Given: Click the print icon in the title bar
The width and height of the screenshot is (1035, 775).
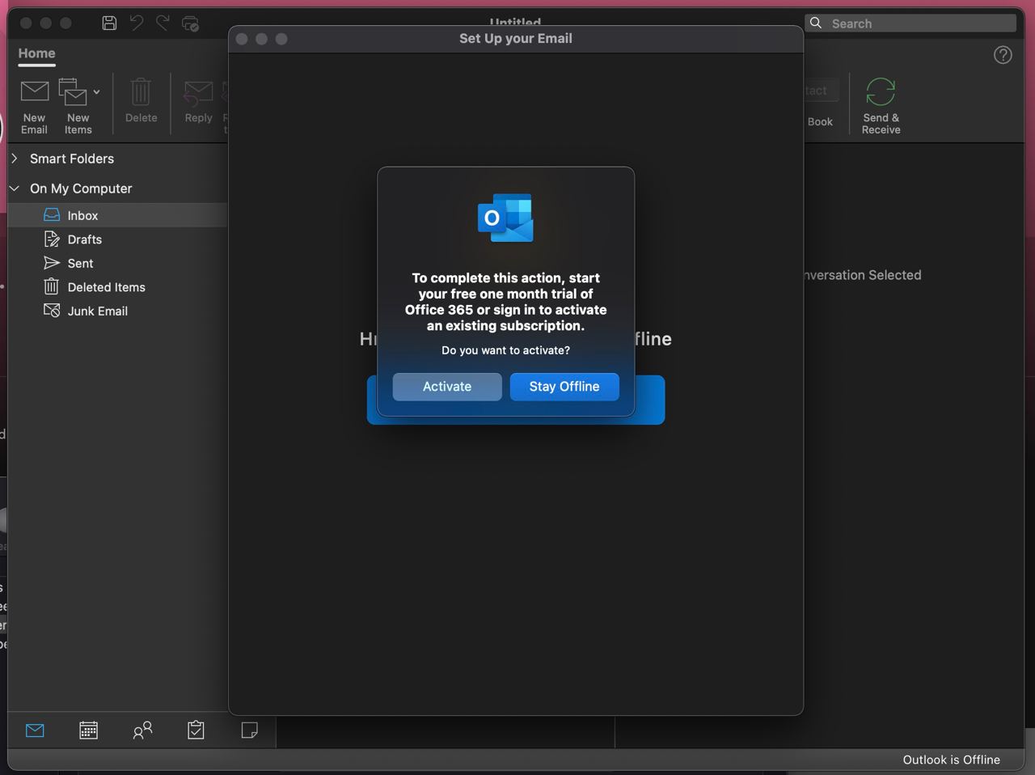Looking at the screenshot, I should [x=191, y=23].
